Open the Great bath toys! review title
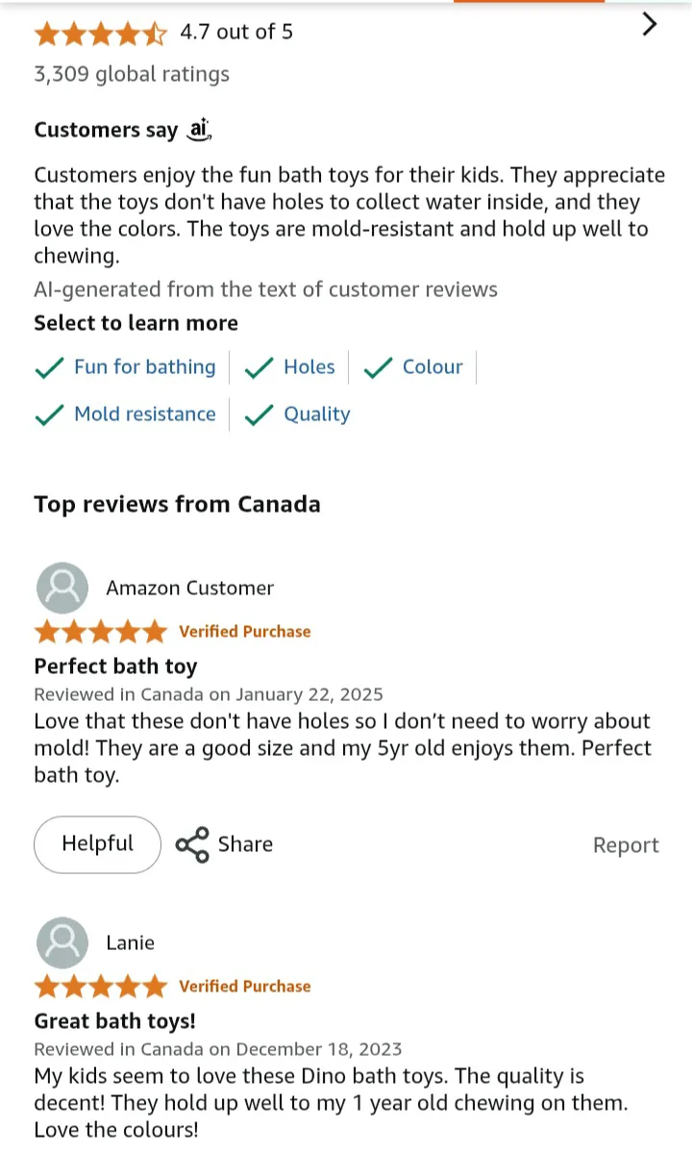The width and height of the screenshot is (692, 1153). pos(114,1021)
